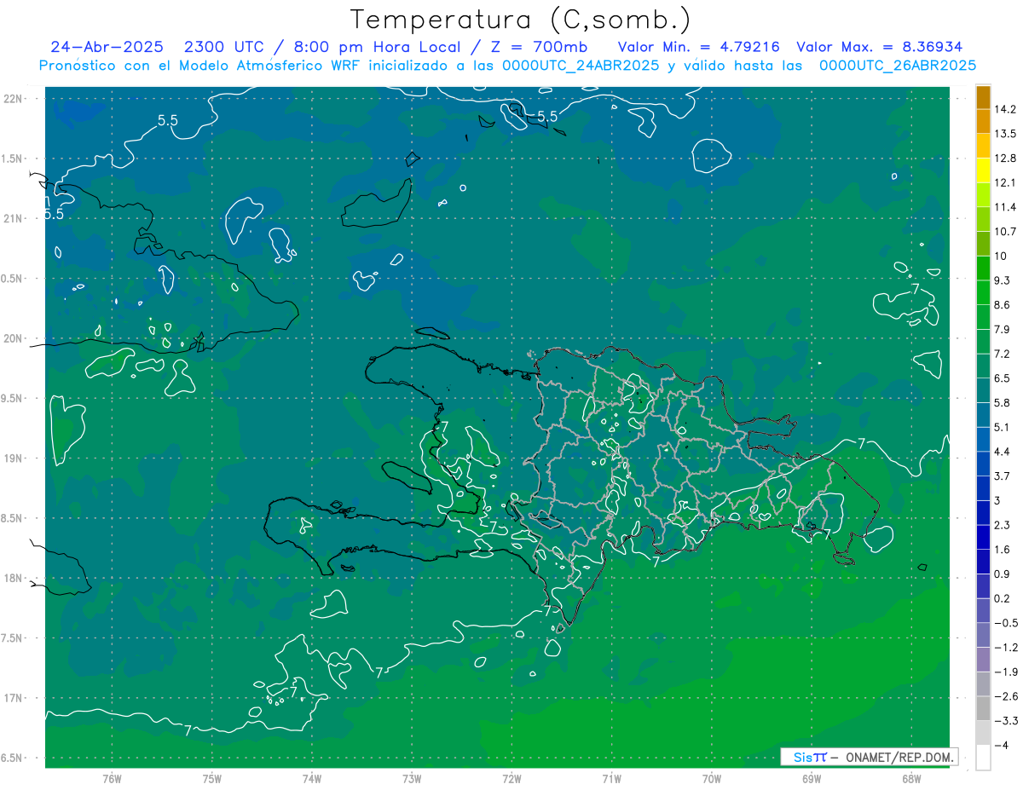The height and width of the screenshot is (790, 1023).
Task: Pick the lime swatch between 12.1 and 11.4
Action: click(x=983, y=195)
